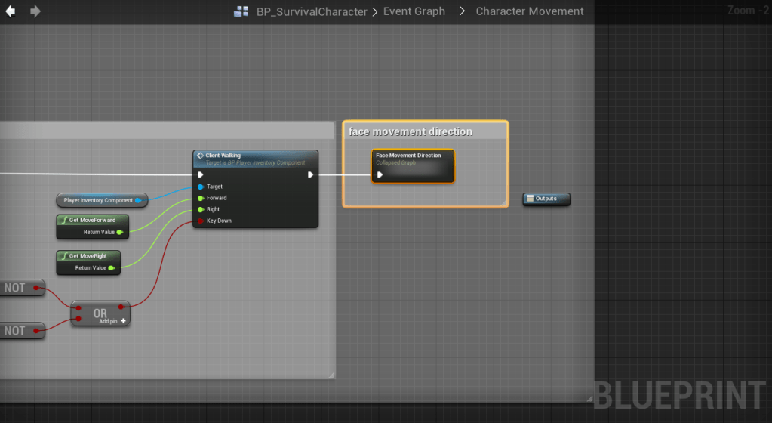Viewport: 772px width, 423px height.
Task: Open BP_SurvivalCharacter breadcrumb
Action: click(312, 11)
